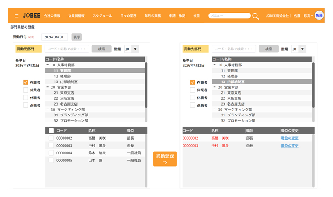
Task: Click the JOBEE logo
Action: point(31,16)
